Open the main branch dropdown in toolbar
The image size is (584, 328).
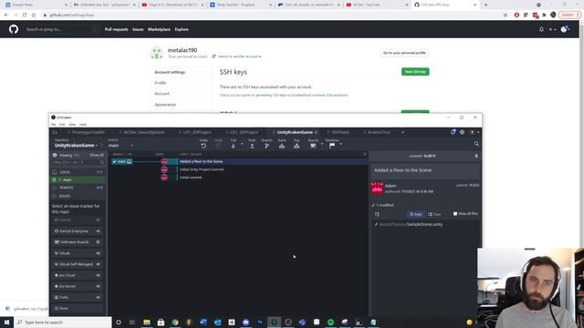click(x=120, y=146)
